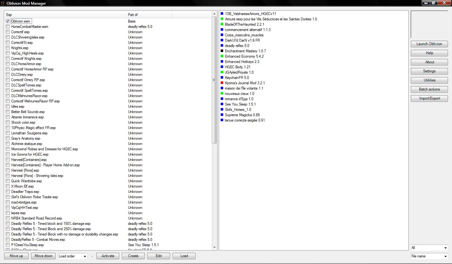Sort list by the Esp column header
This screenshot has height=264, width=452.
coord(65,15)
